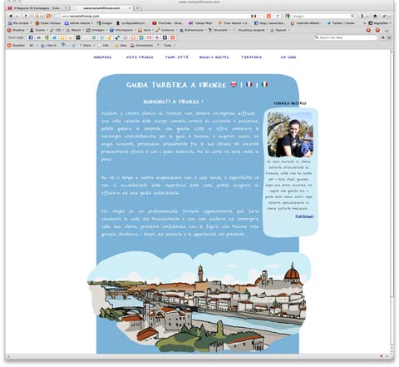Click the browser Forward arrow button
399x367 pixels.
point(17,16)
